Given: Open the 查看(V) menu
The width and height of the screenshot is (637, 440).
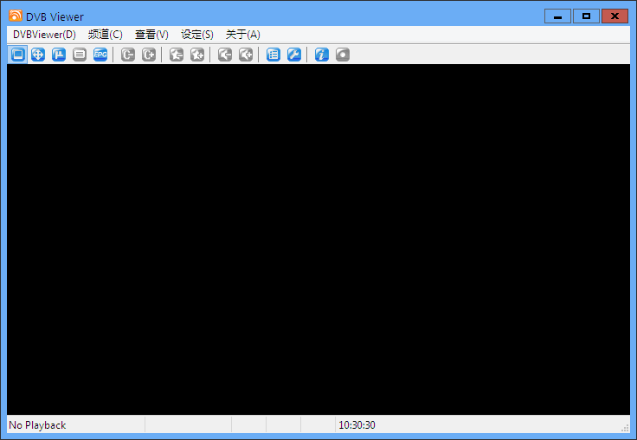Looking at the screenshot, I should (x=151, y=35).
